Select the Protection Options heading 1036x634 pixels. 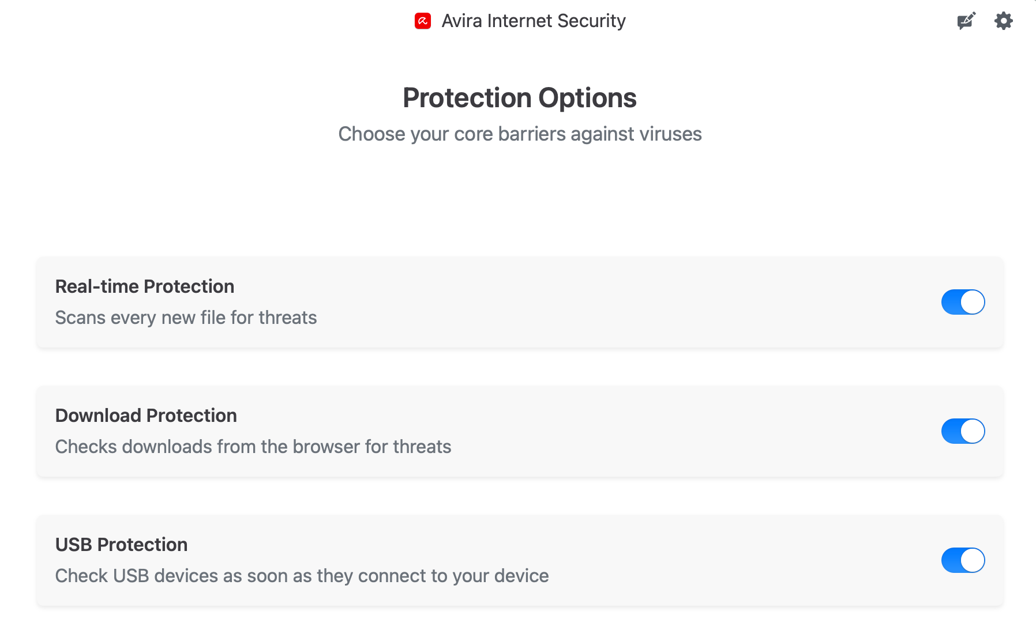519,97
